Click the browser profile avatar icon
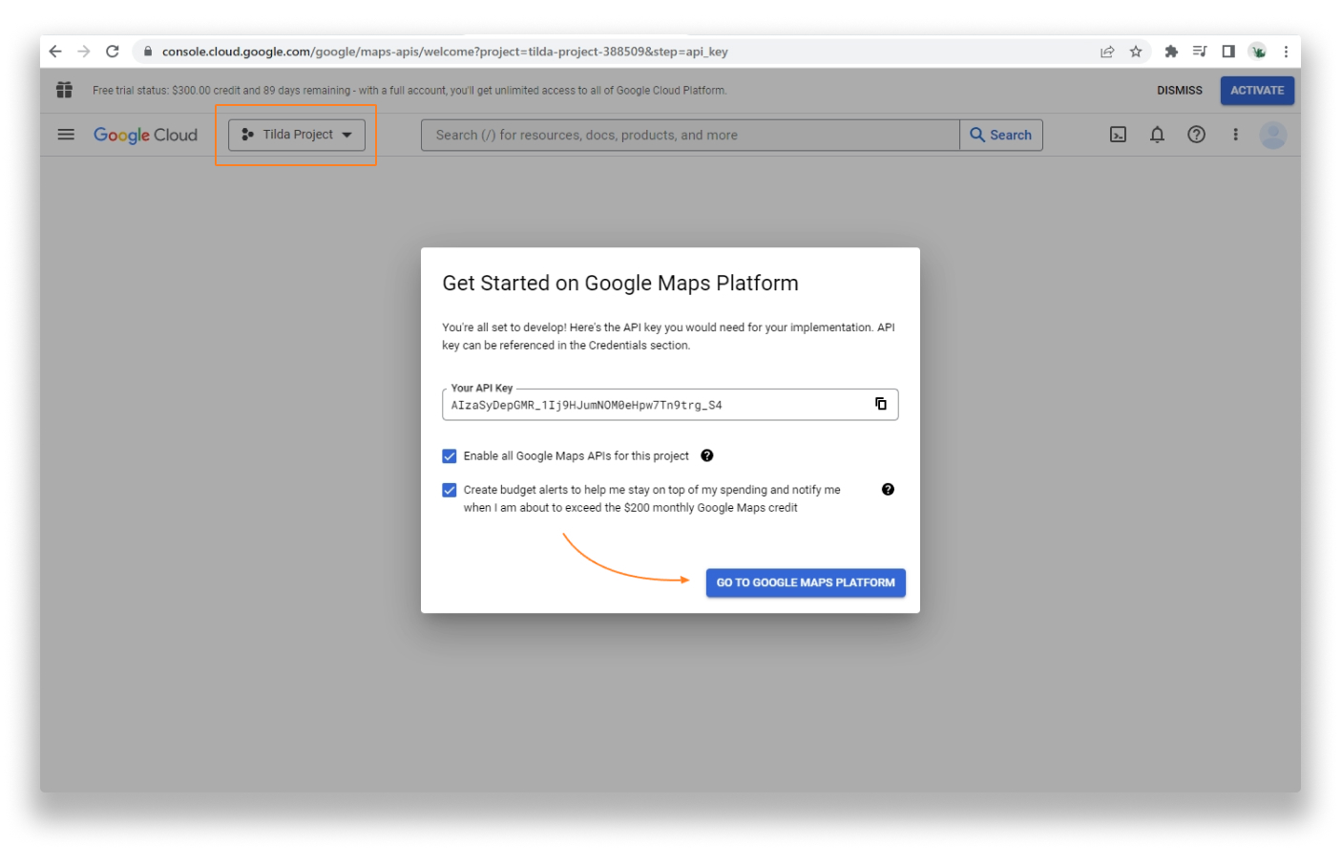The width and height of the screenshot is (1342, 866). 1258,52
